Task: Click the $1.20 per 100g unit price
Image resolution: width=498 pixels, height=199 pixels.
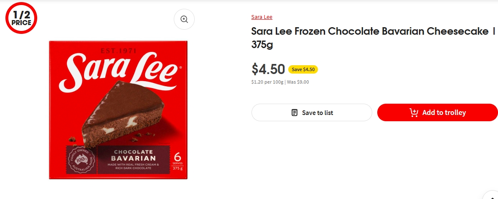Action: [267, 82]
